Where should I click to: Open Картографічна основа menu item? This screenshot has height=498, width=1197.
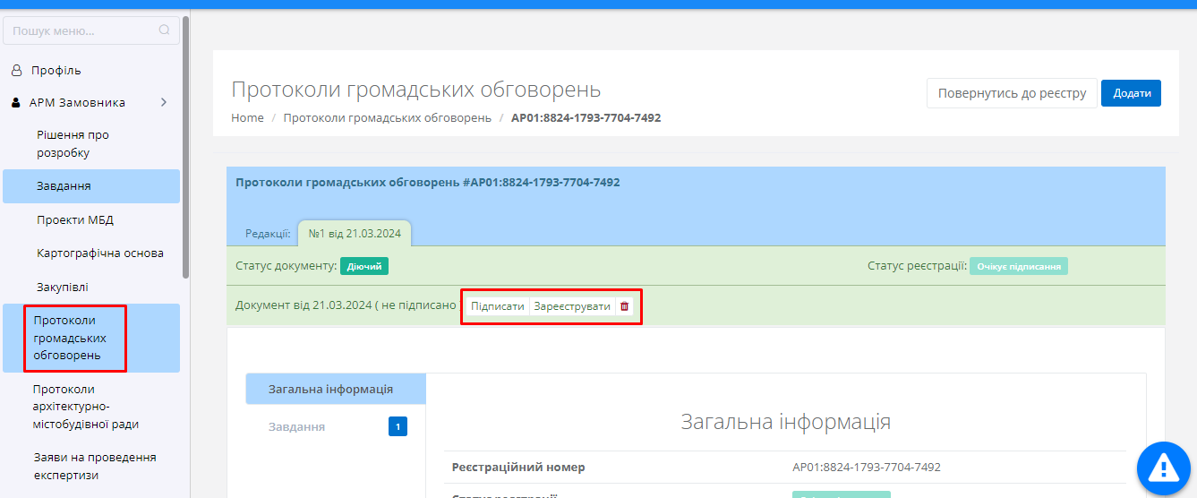point(100,253)
